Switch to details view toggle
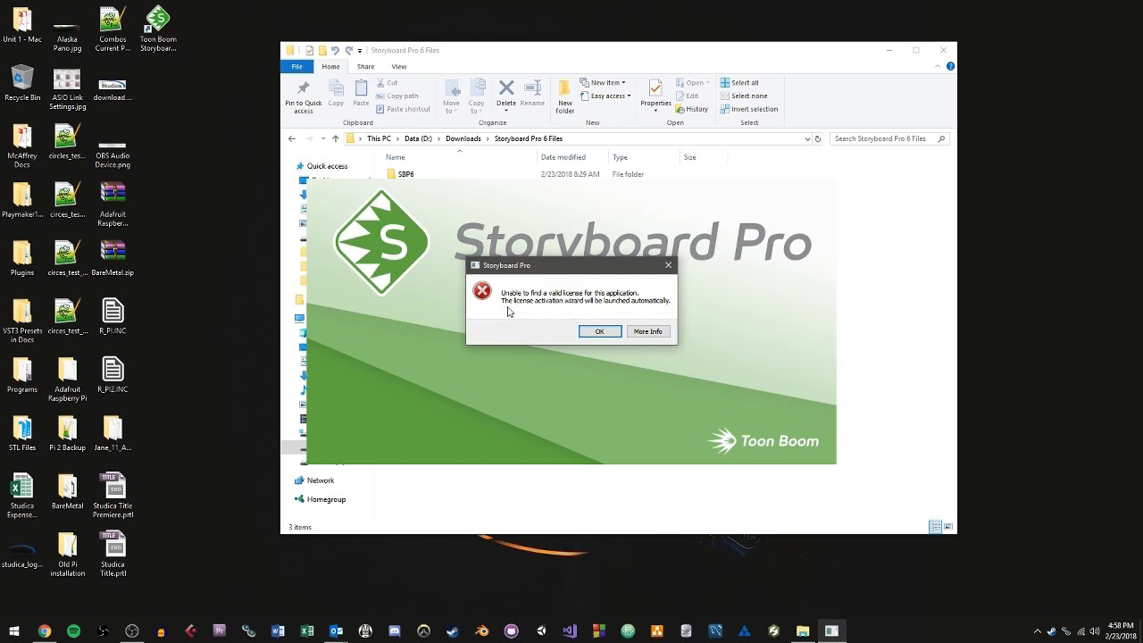The image size is (1143, 643). click(935, 527)
